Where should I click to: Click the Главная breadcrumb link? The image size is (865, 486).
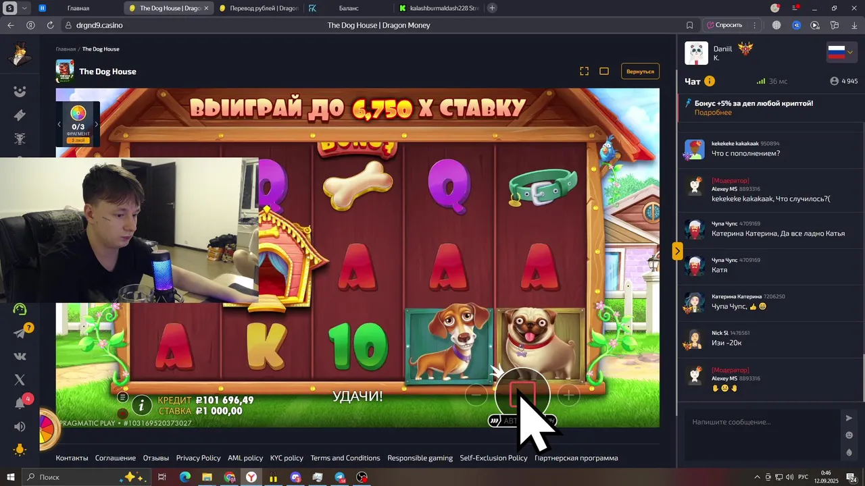[x=66, y=49]
